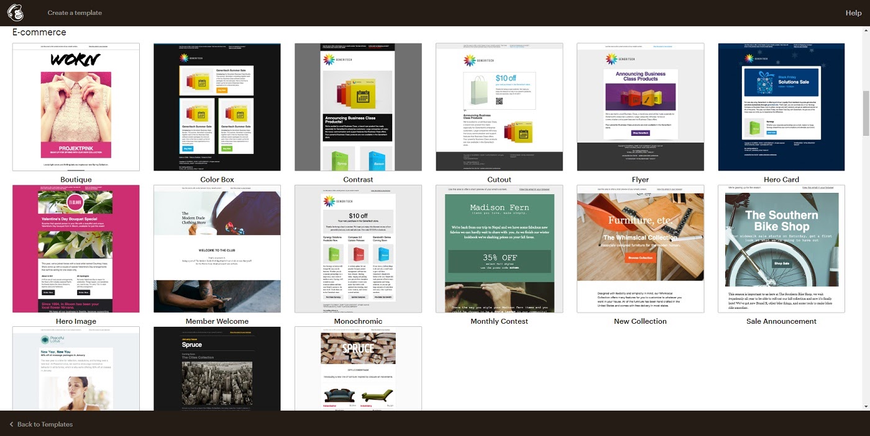Select the Create a template heading

pos(75,12)
